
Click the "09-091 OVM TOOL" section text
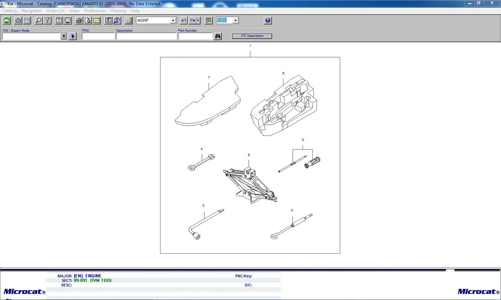(x=93, y=280)
